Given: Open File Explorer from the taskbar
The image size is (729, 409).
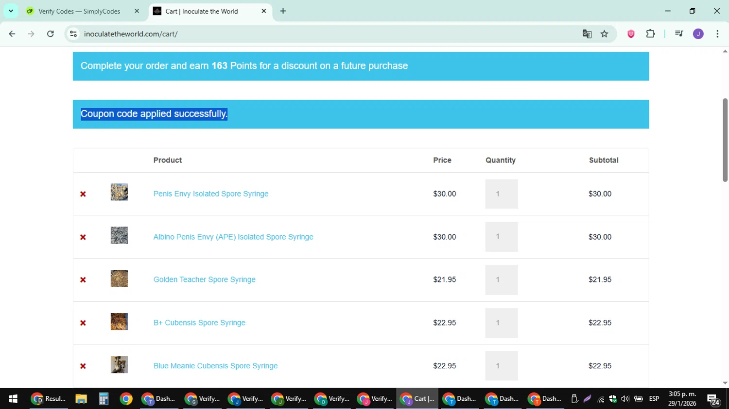Looking at the screenshot, I should (81, 399).
